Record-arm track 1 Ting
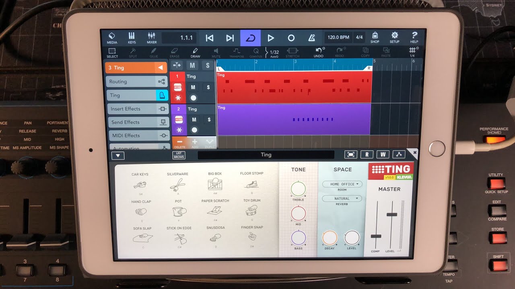 (194, 98)
